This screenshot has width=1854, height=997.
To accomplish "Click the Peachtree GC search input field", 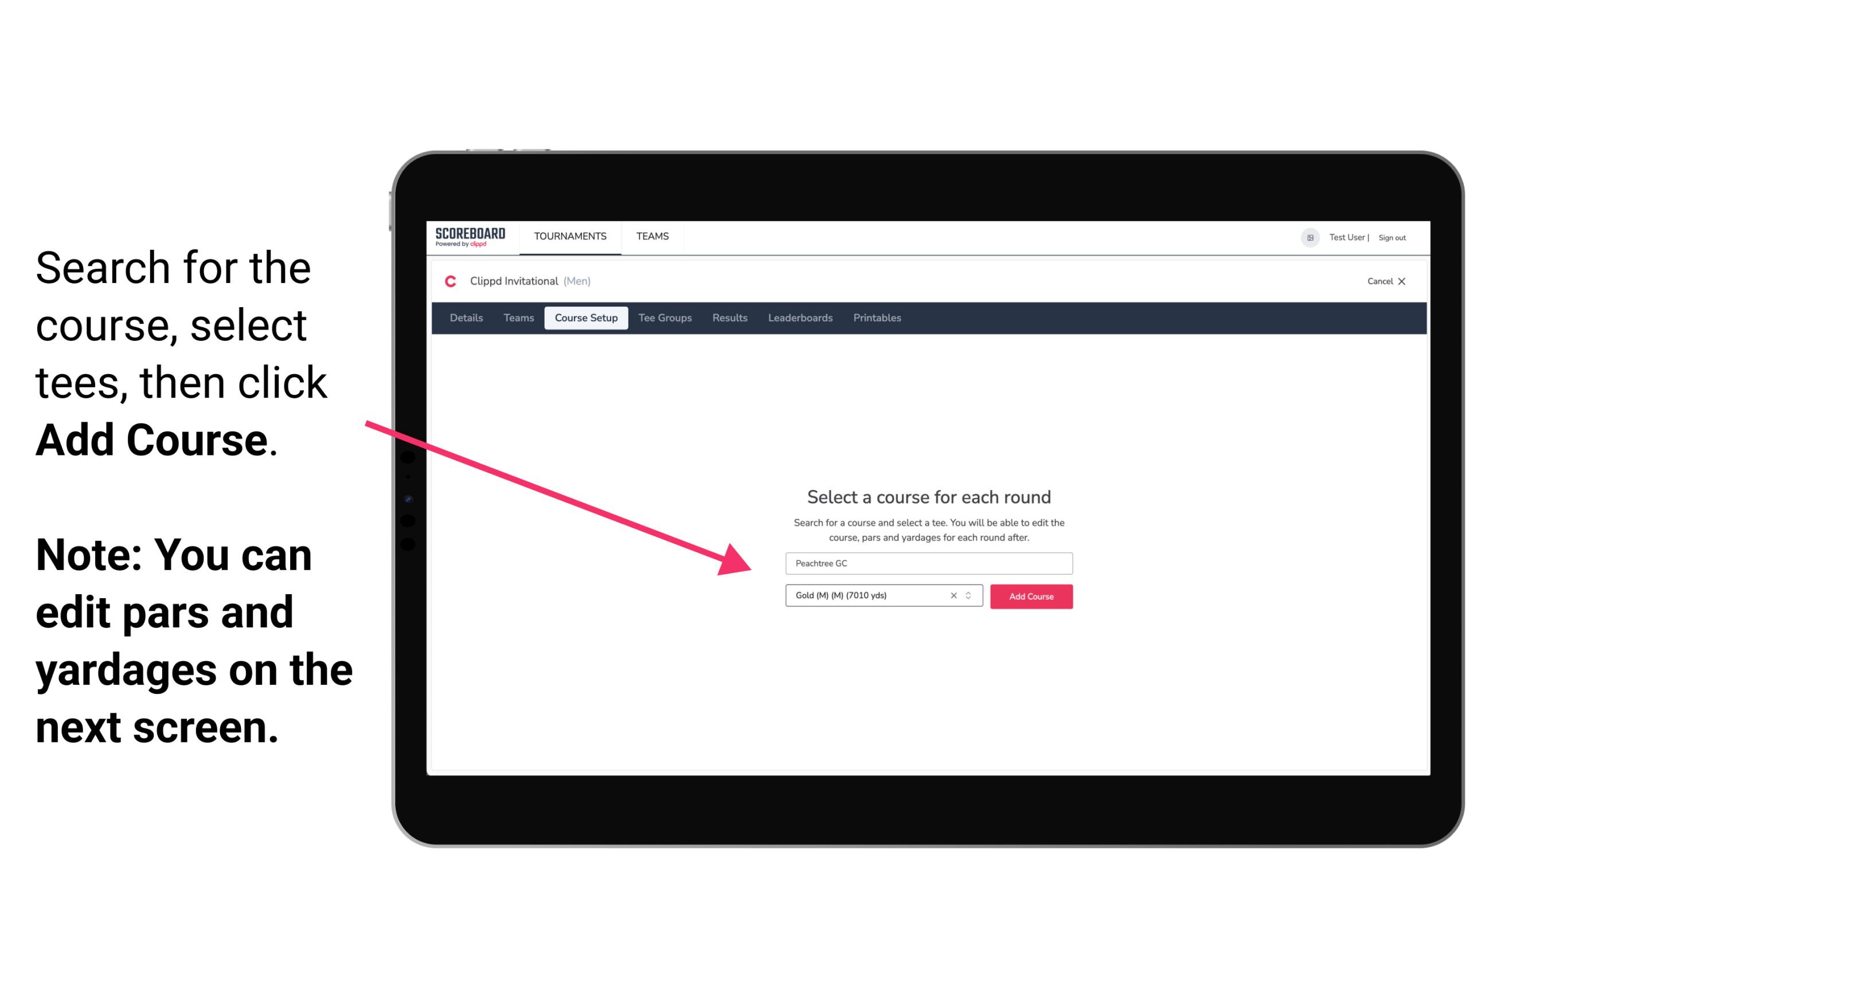I will tap(928, 561).
